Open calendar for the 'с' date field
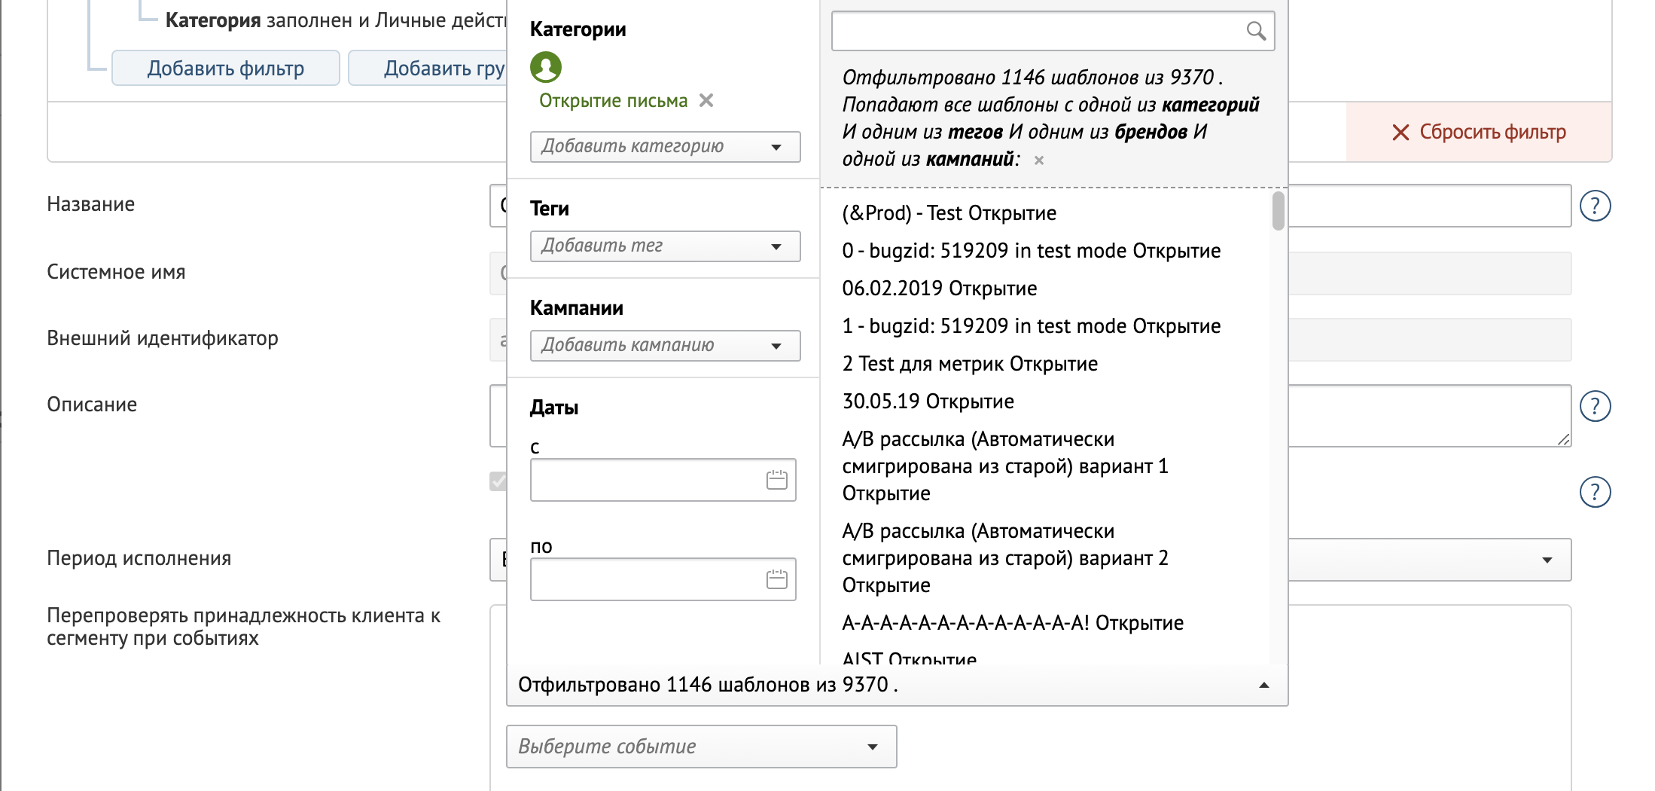 pyautogui.click(x=776, y=480)
